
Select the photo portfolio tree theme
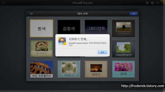pyautogui.click(x=123, y=28)
